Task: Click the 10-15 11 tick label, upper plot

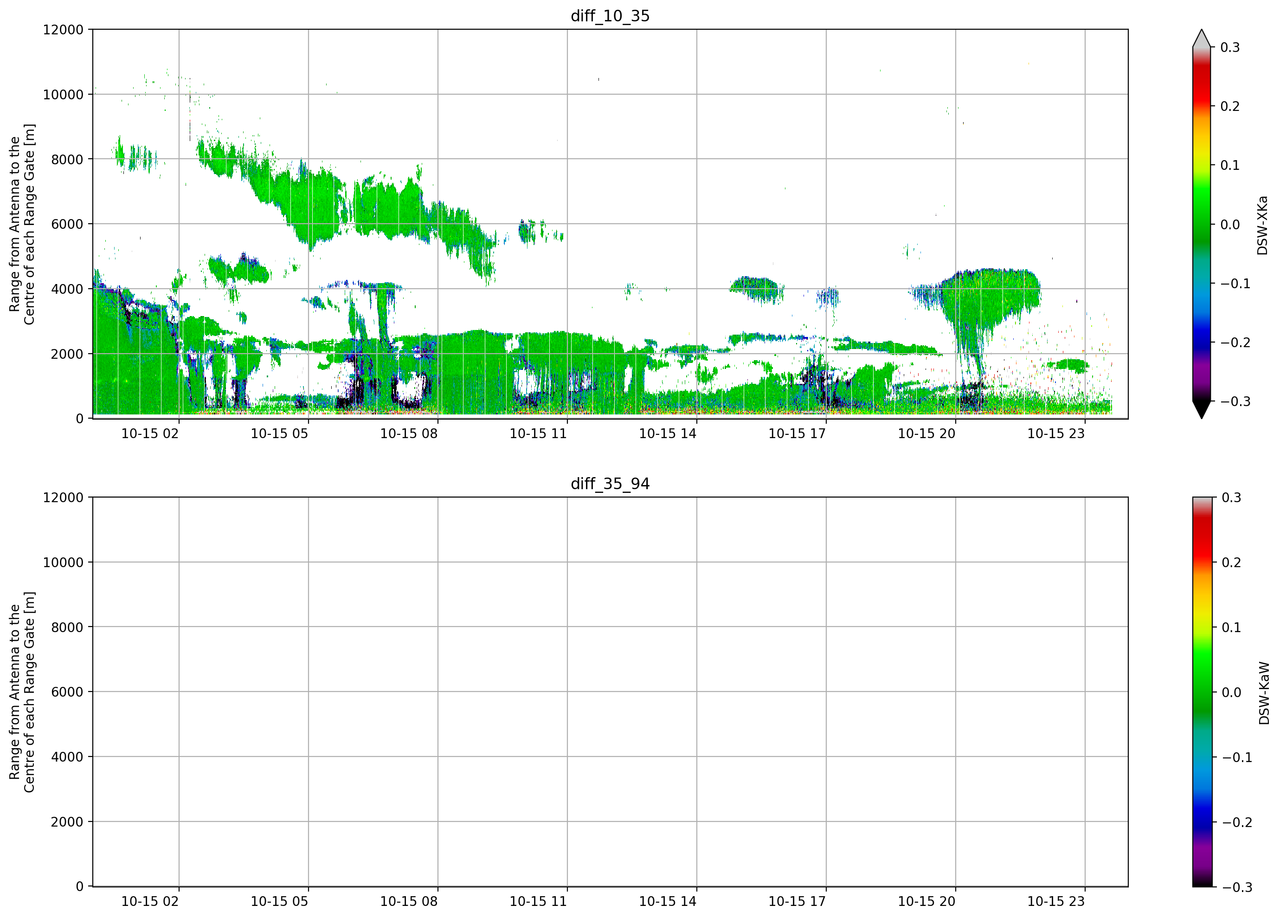Action: (x=538, y=433)
